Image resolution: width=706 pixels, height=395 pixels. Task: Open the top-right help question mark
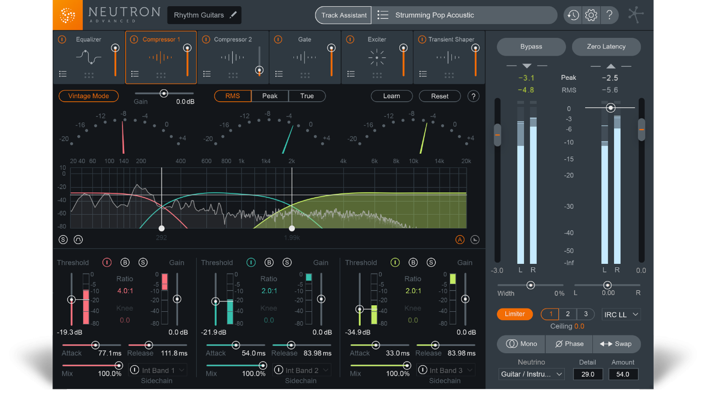[x=609, y=15]
